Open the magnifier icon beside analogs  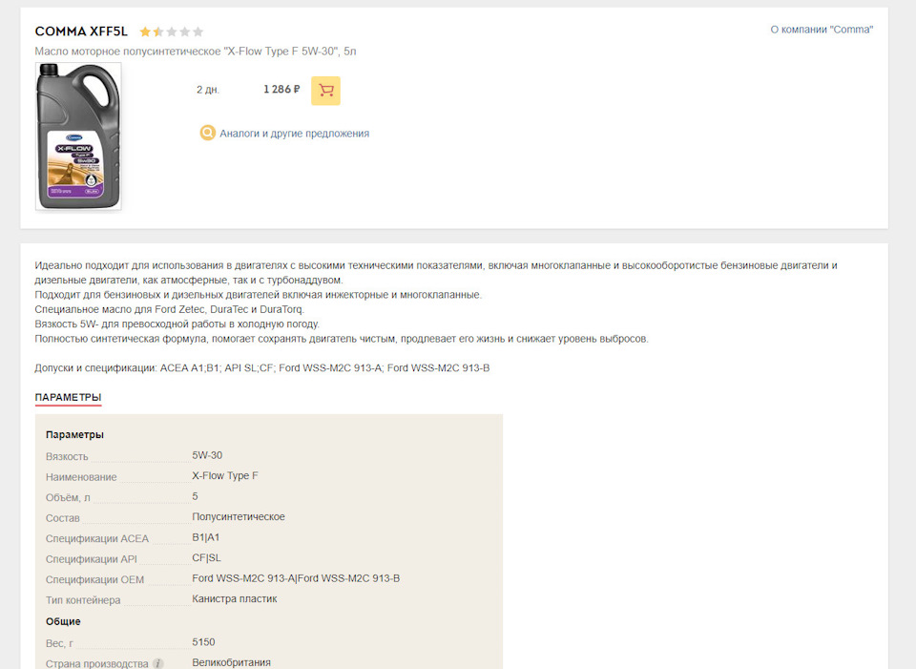click(x=207, y=134)
